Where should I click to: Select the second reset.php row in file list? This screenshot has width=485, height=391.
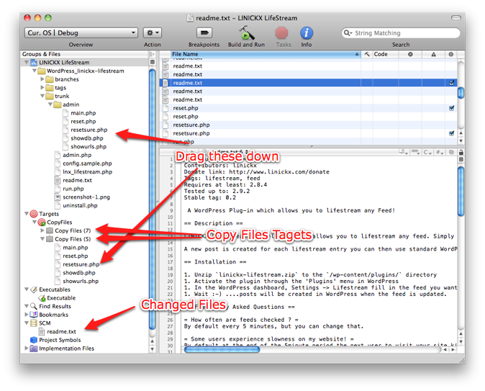pos(308,117)
